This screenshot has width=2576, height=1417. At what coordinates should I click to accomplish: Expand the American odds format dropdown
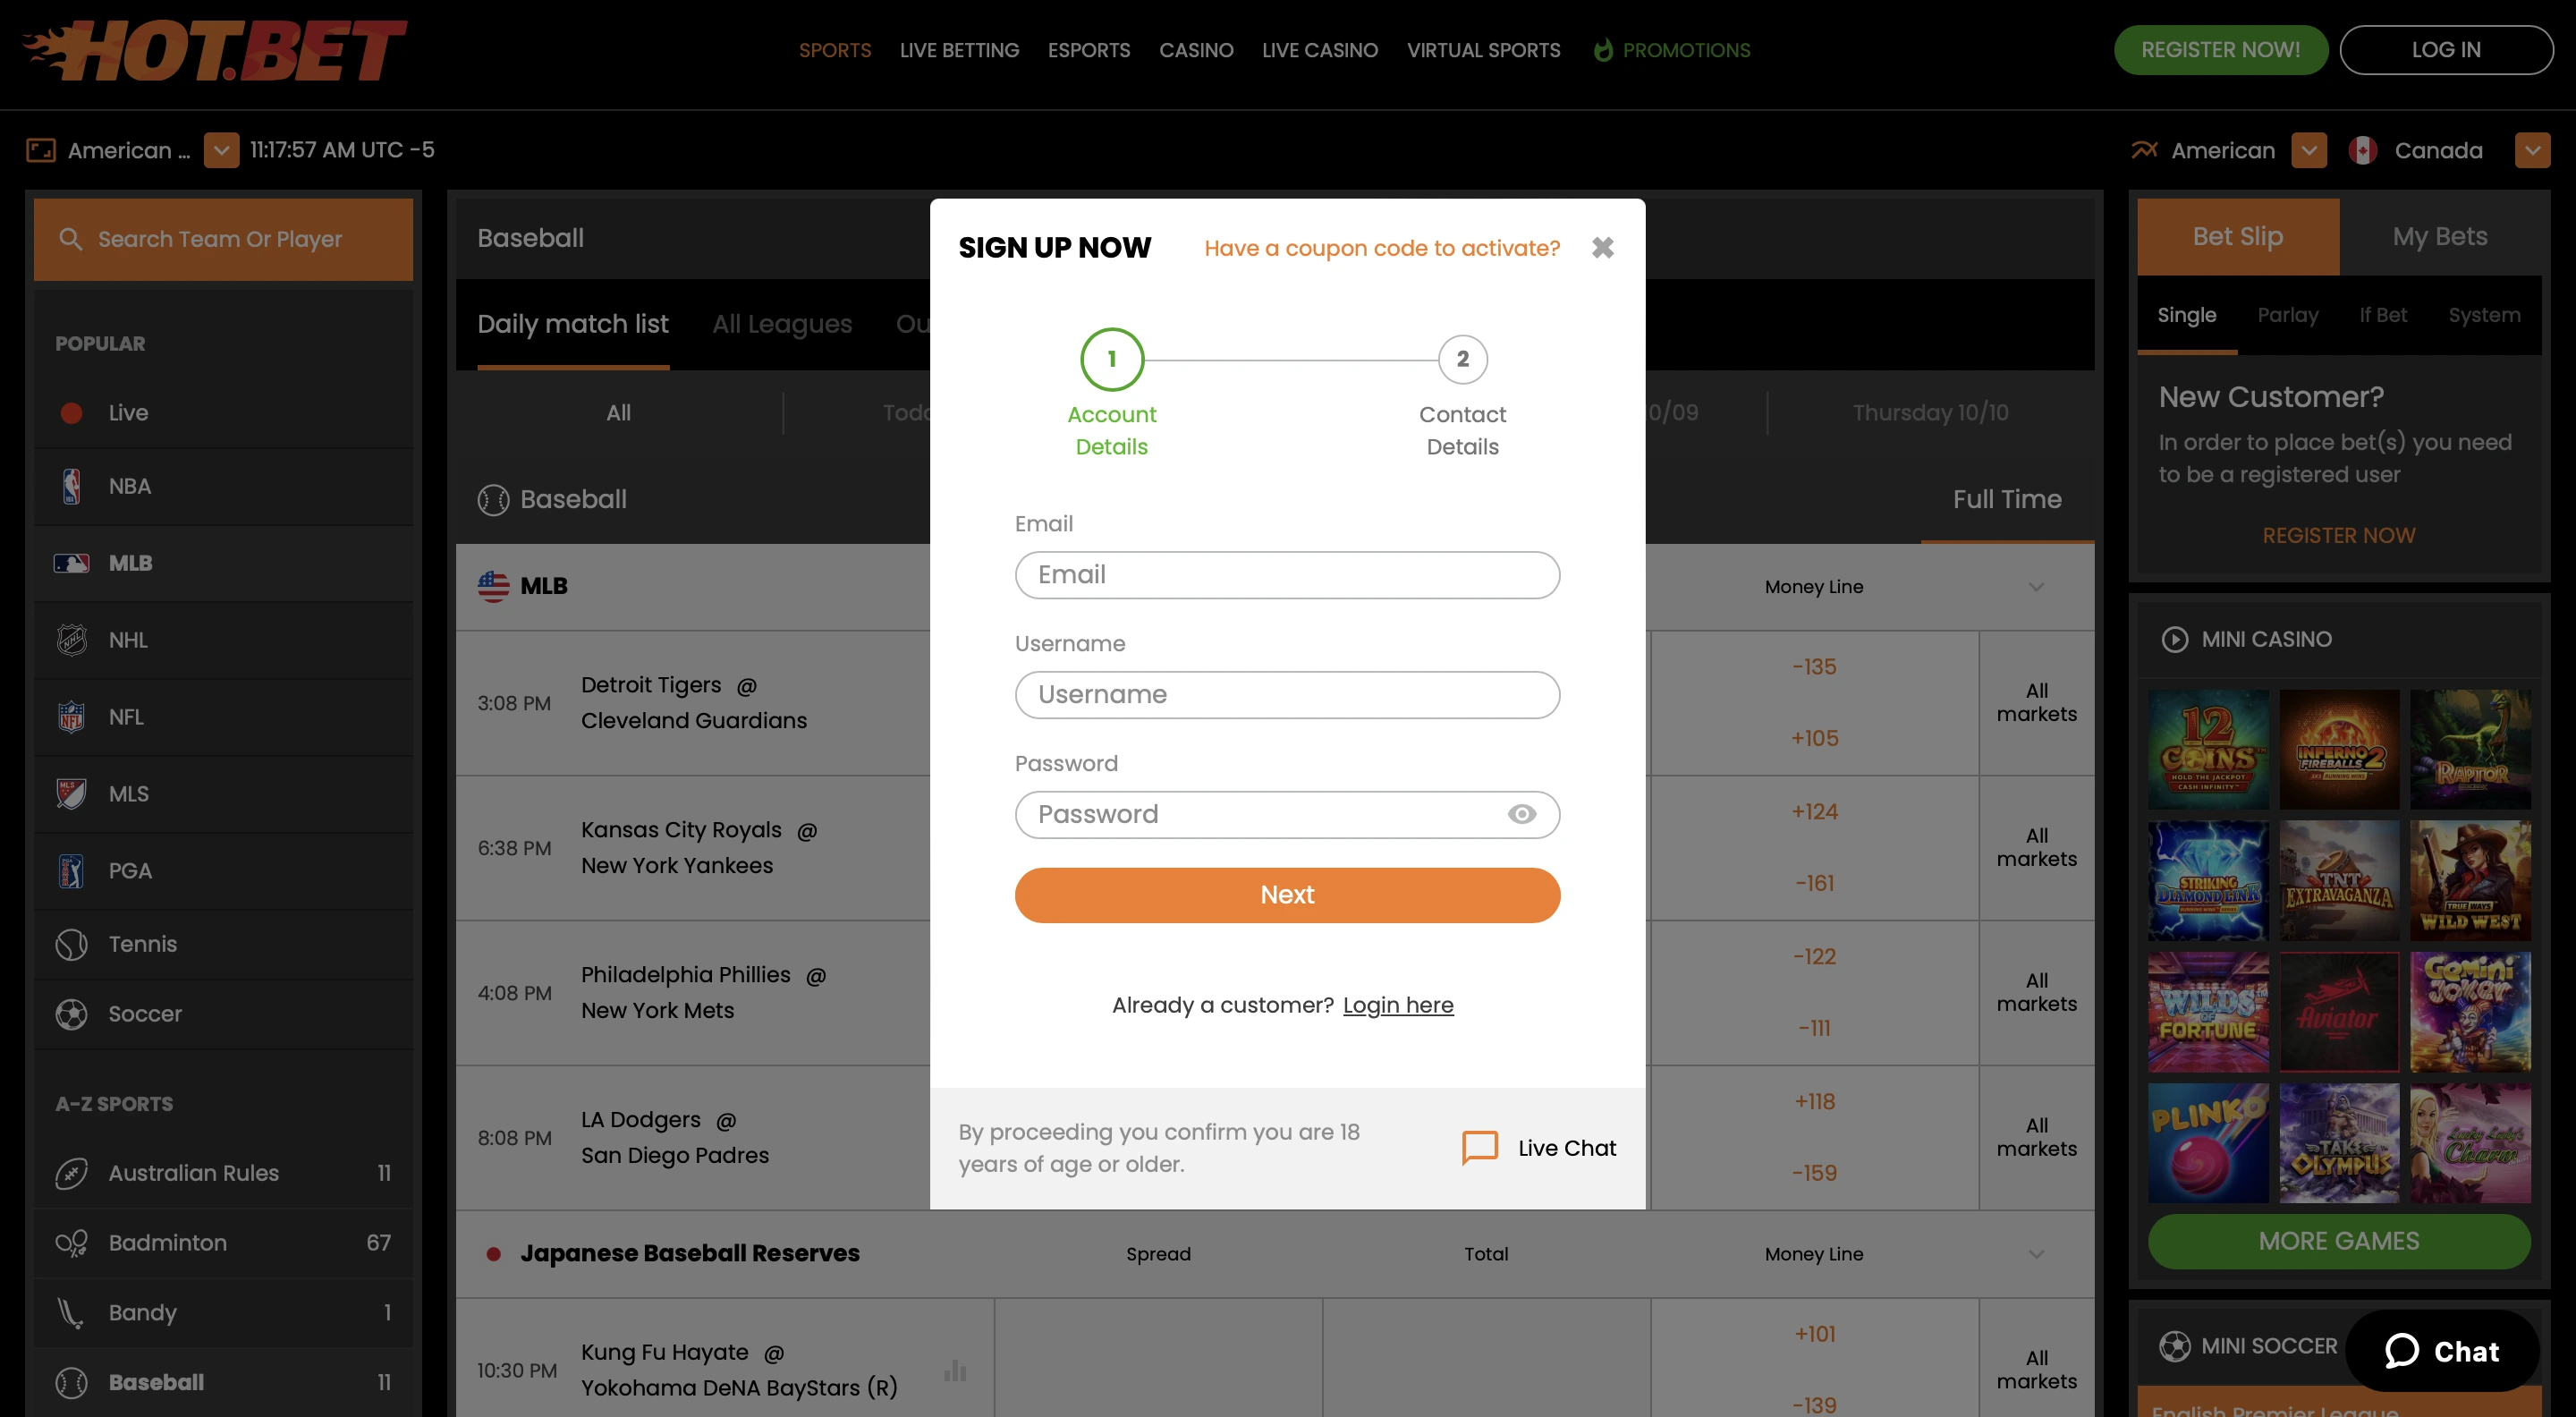tap(2309, 150)
